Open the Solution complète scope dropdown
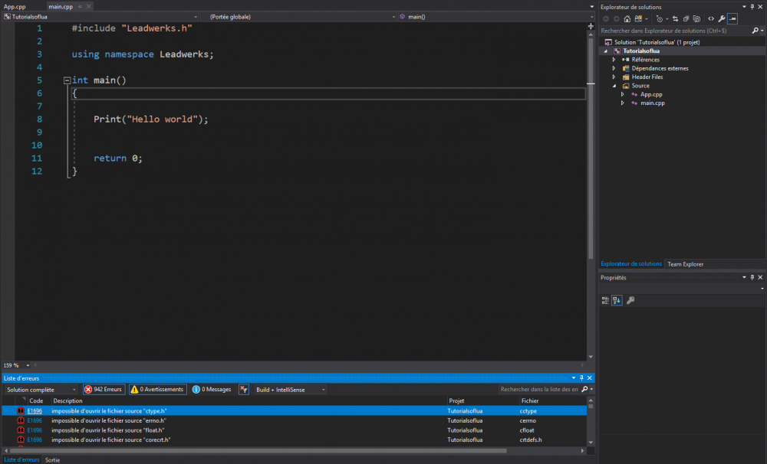This screenshot has width=767, height=464. tap(41, 390)
